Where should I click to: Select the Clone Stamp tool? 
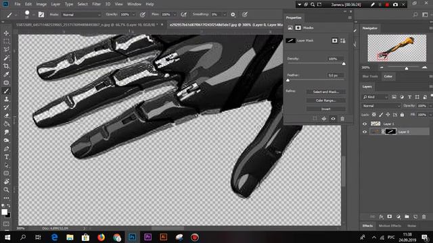pyautogui.click(x=6, y=99)
